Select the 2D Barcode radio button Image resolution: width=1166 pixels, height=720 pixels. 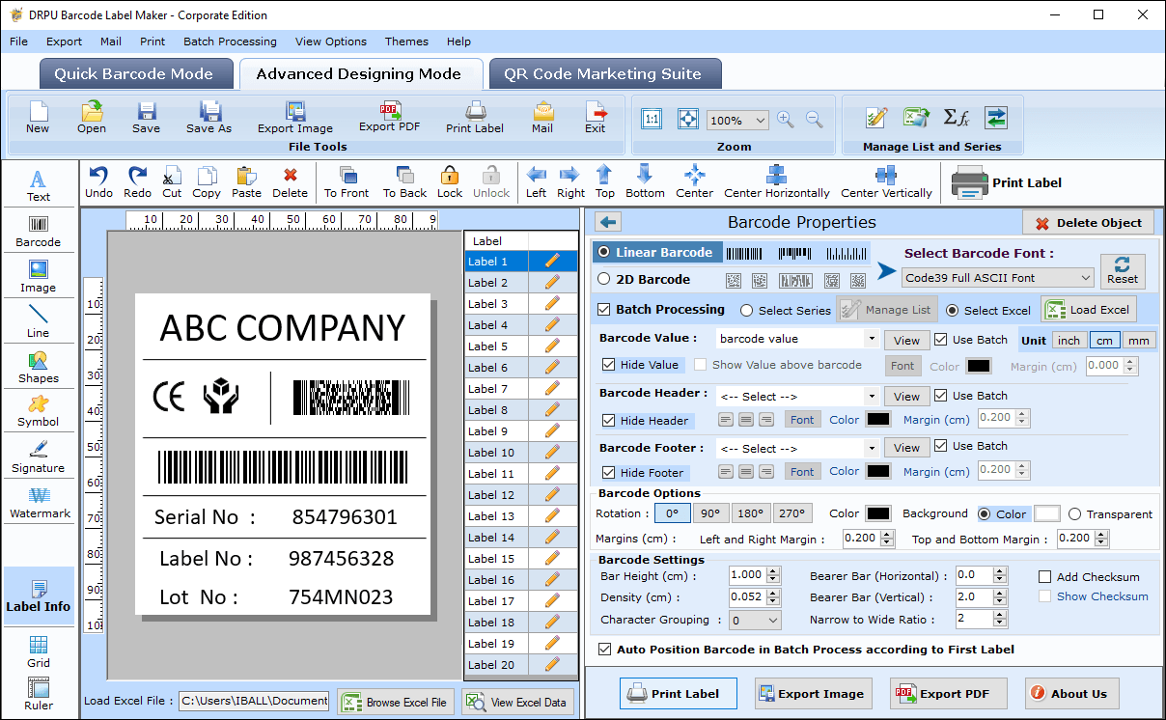click(x=604, y=279)
